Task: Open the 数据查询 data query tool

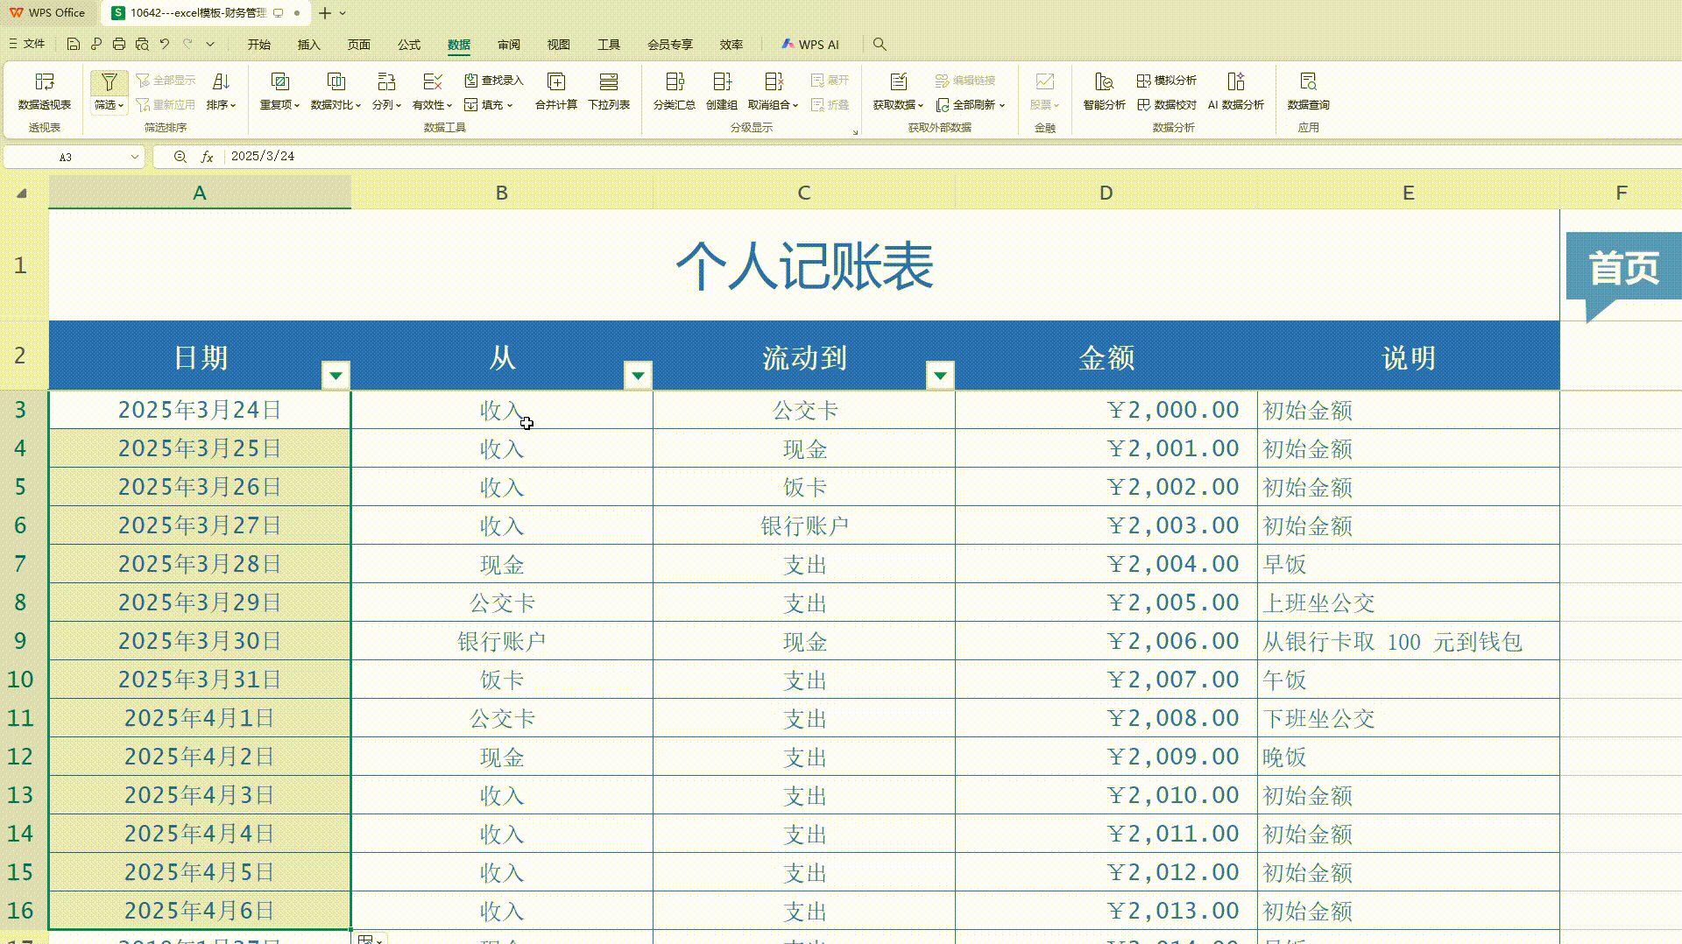Action: coord(1309,91)
